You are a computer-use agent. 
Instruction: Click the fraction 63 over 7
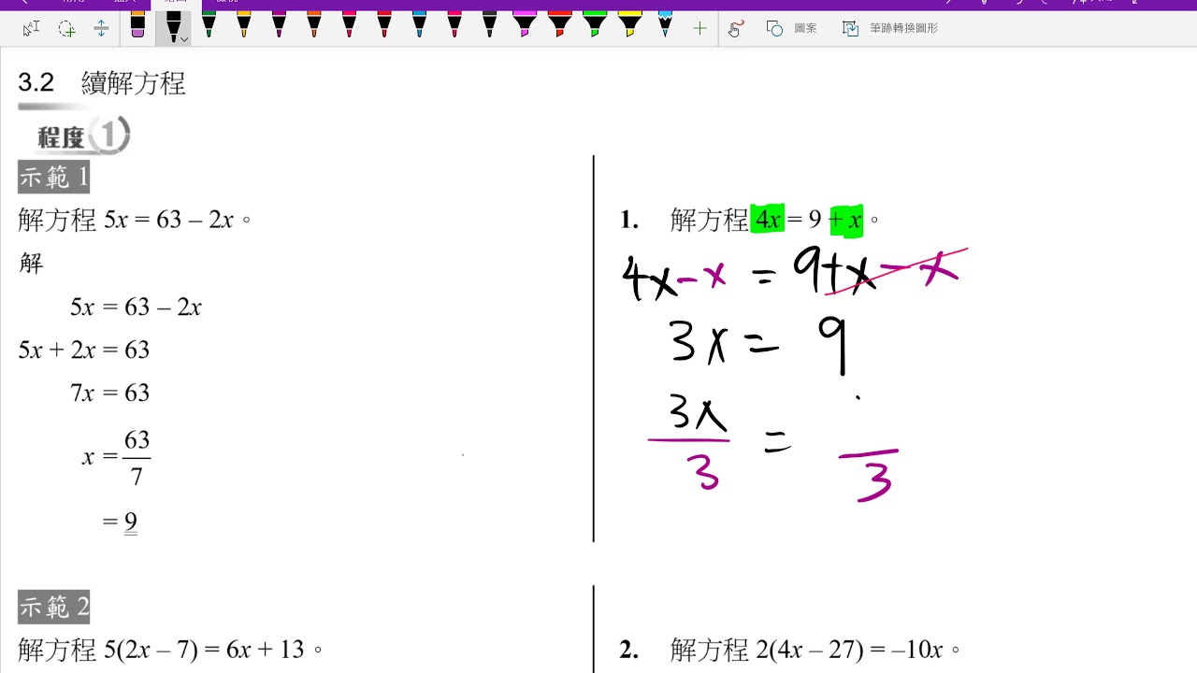pyautogui.click(x=137, y=458)
